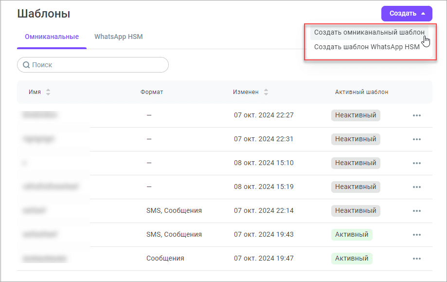The image size is (447, 282).
Task: Click date 07 окт. 2024 22:27
Action: point(264,115)
